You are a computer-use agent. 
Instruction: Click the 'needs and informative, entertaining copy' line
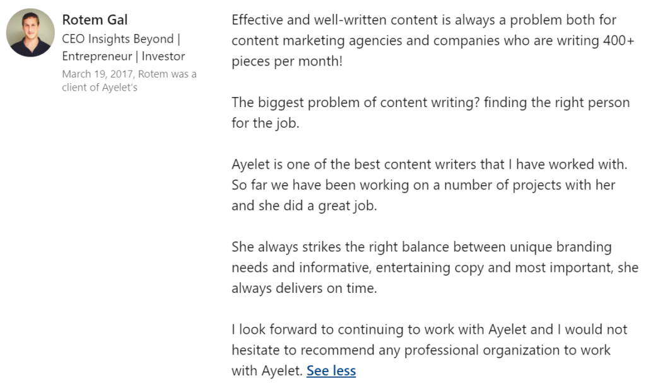tap(435, 268)
